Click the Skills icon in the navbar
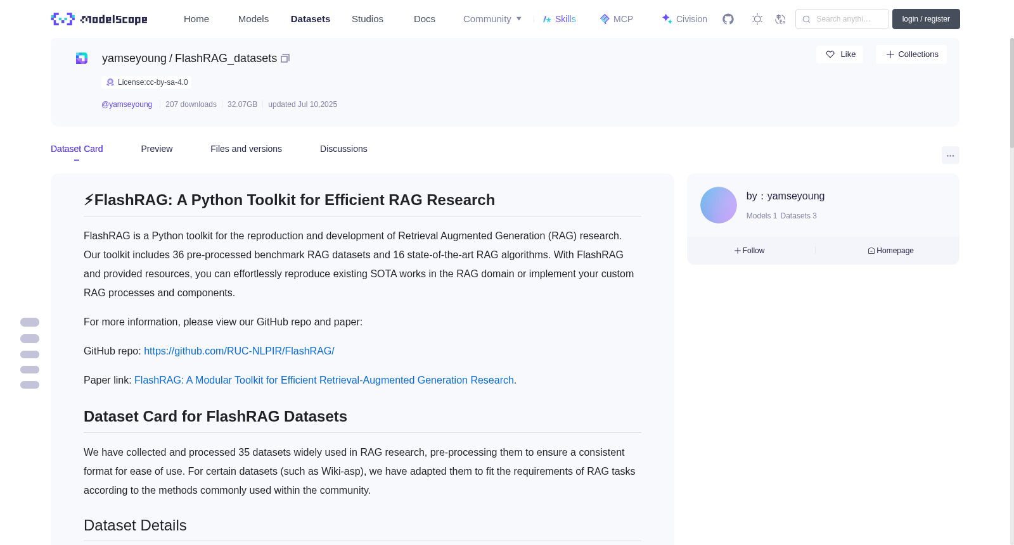 [547, 19]
